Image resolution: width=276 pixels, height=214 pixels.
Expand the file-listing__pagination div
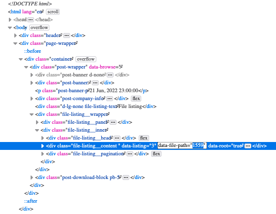tap(43, 154)
